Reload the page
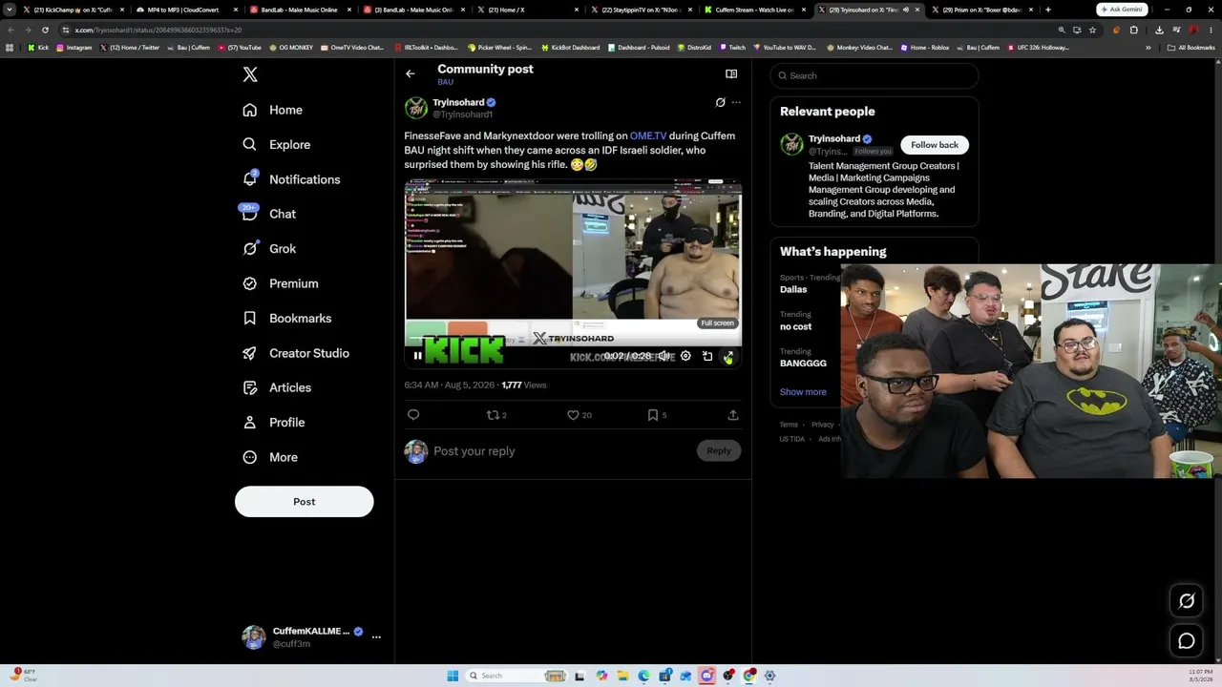The image size is (1222, 687). point(45,30)
